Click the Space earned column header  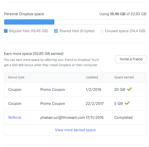(124, 77)
